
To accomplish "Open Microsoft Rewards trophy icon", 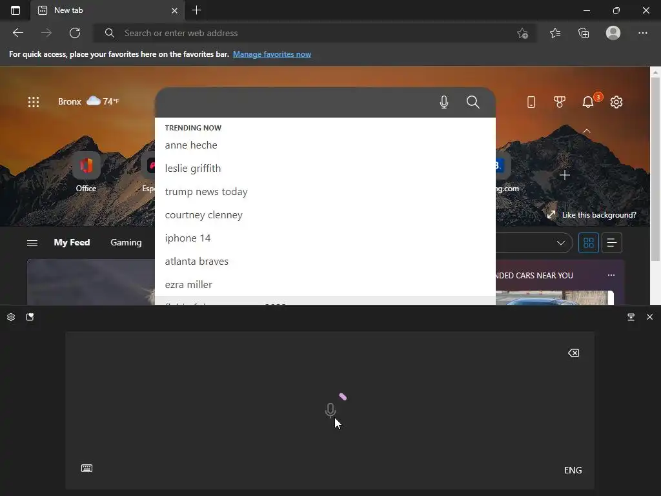I will pyautogui.click(x=560, y=102).
